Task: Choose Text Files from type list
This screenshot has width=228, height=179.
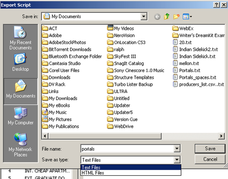Action: pos(131,168)
